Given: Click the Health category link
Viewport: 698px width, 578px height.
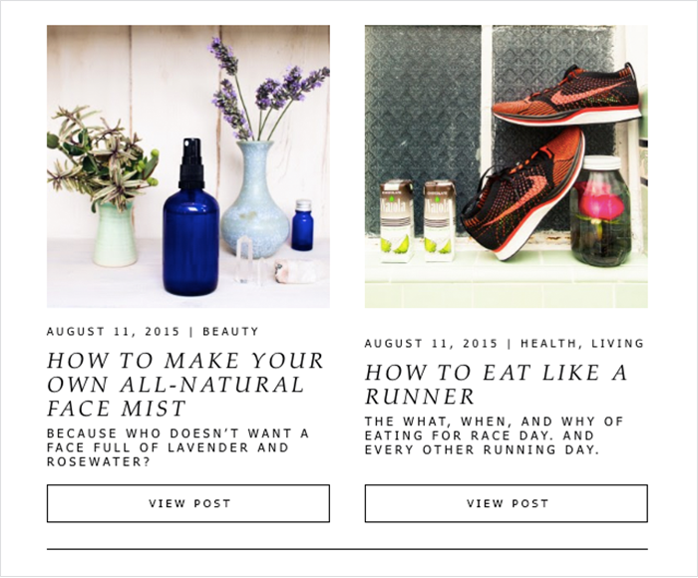Looking at the screenshot, I should [548, 344].
